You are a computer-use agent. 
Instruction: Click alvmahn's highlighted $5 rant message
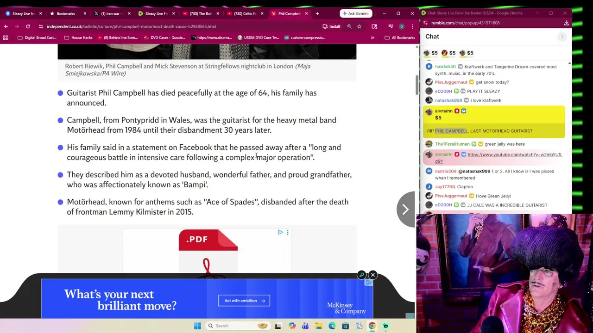coord(494,122)
